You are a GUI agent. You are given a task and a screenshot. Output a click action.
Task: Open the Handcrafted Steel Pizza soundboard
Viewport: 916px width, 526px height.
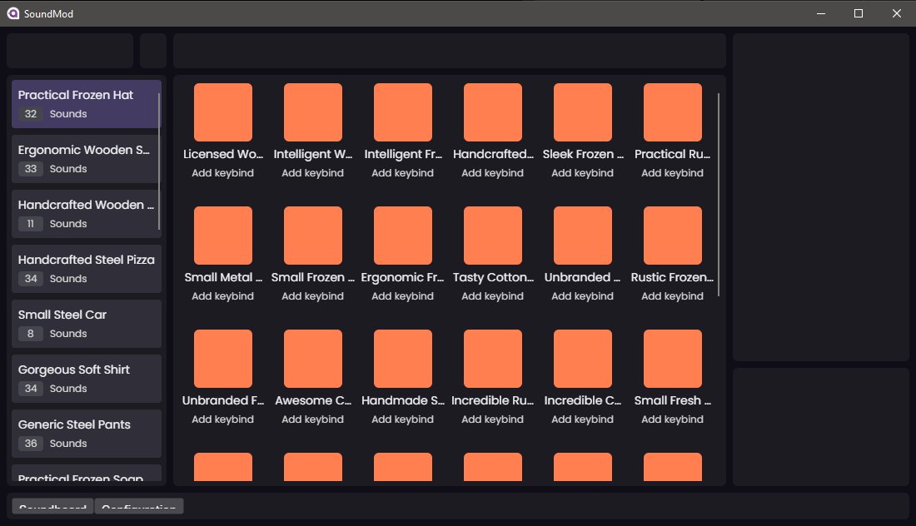tap(87, 269)
